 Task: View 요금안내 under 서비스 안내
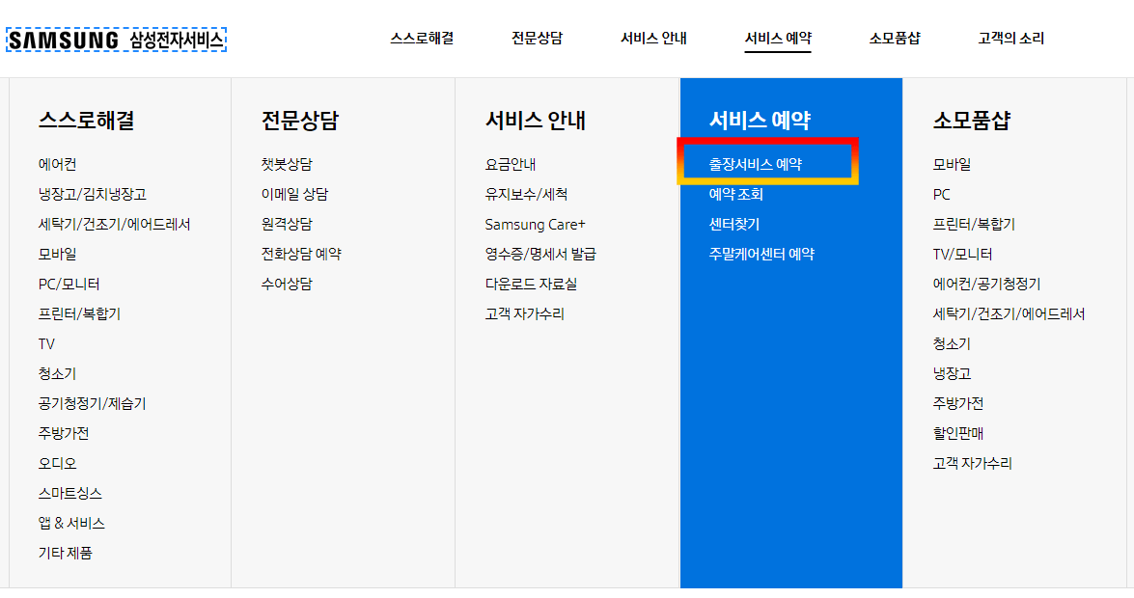(x=511, y=164)
